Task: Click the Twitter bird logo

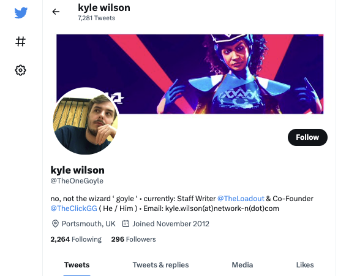Action: (21, 12)
